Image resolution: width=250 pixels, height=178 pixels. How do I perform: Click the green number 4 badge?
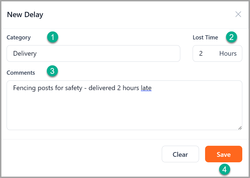(224, 169)
